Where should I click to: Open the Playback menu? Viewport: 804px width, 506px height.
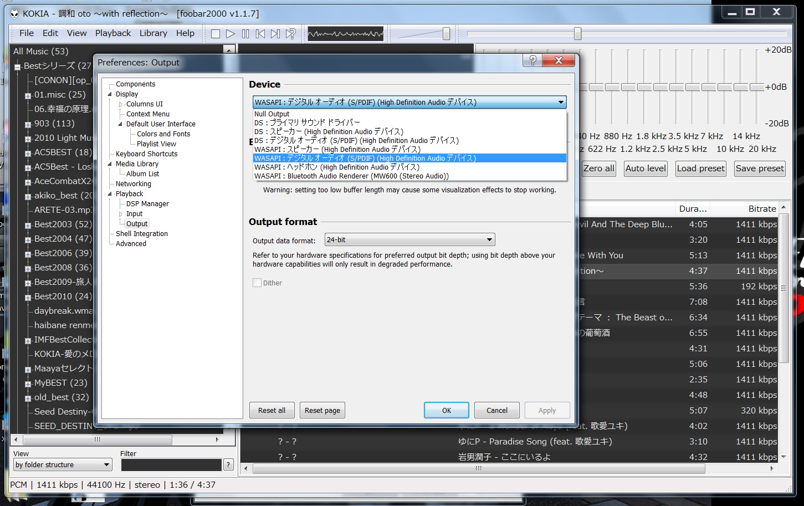(x=113, y=33)
